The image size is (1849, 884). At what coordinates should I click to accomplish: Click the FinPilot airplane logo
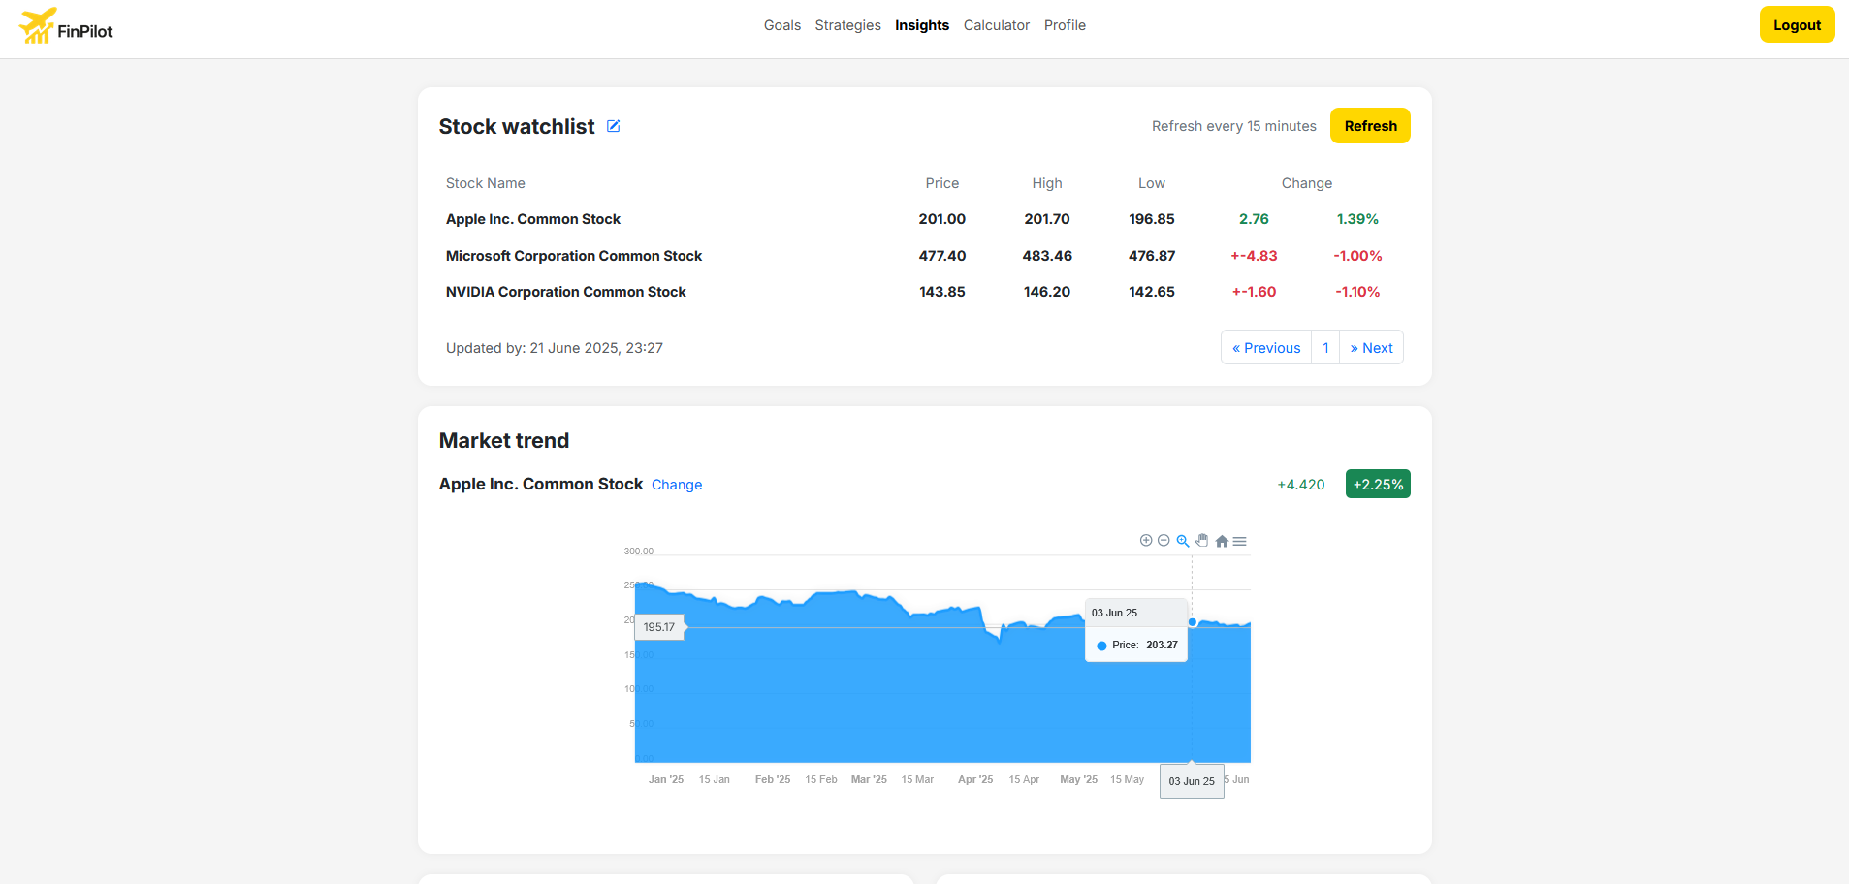click(37, 26)
